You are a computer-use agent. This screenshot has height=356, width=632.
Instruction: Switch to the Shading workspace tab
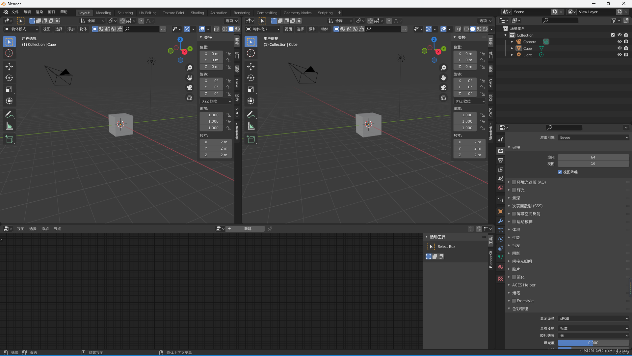pos(197,13)
